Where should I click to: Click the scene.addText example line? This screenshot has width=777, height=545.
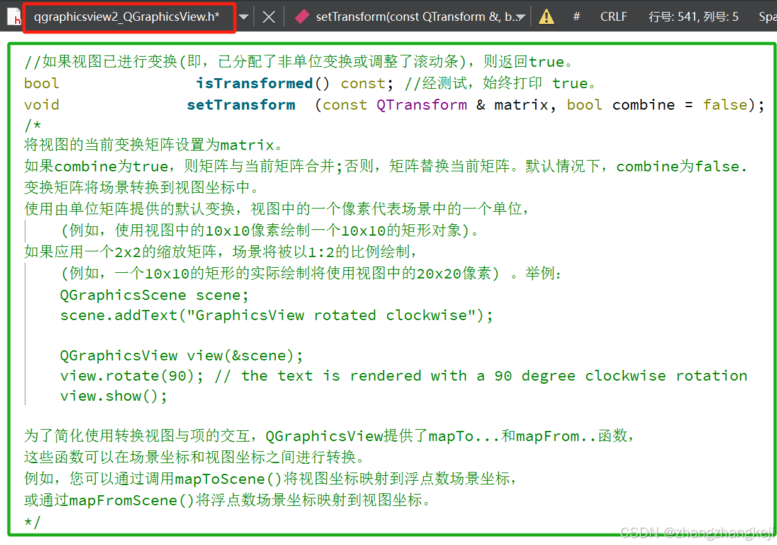point(276,315)
